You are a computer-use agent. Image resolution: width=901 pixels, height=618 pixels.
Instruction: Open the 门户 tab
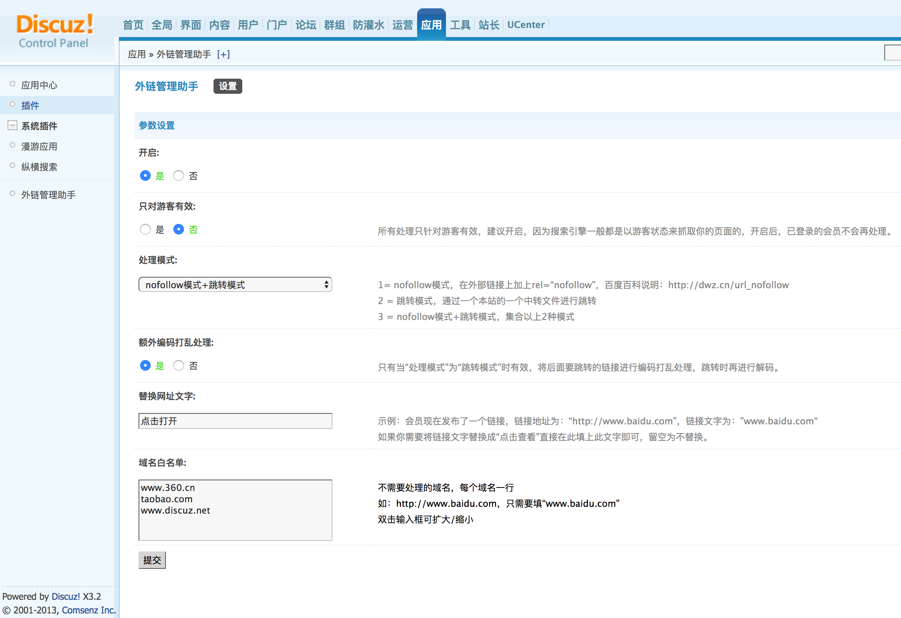point(277,25)
